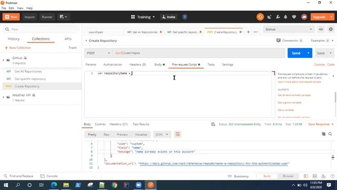Viewport: 337px width, 190px height.
Task: Open the Runner
Action: 47,17
